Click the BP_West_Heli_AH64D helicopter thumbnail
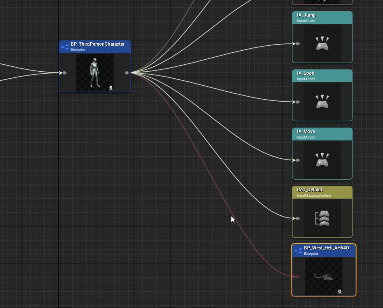This screenshot has width=383, height=308. click(x=324, y=277)
